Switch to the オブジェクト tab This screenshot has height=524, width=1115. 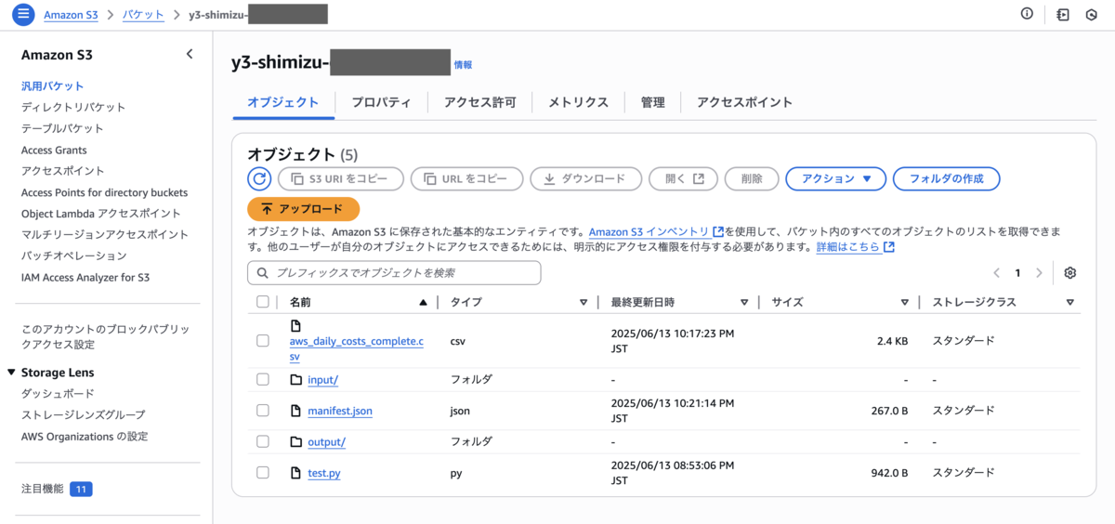click(x=282, y=102)
